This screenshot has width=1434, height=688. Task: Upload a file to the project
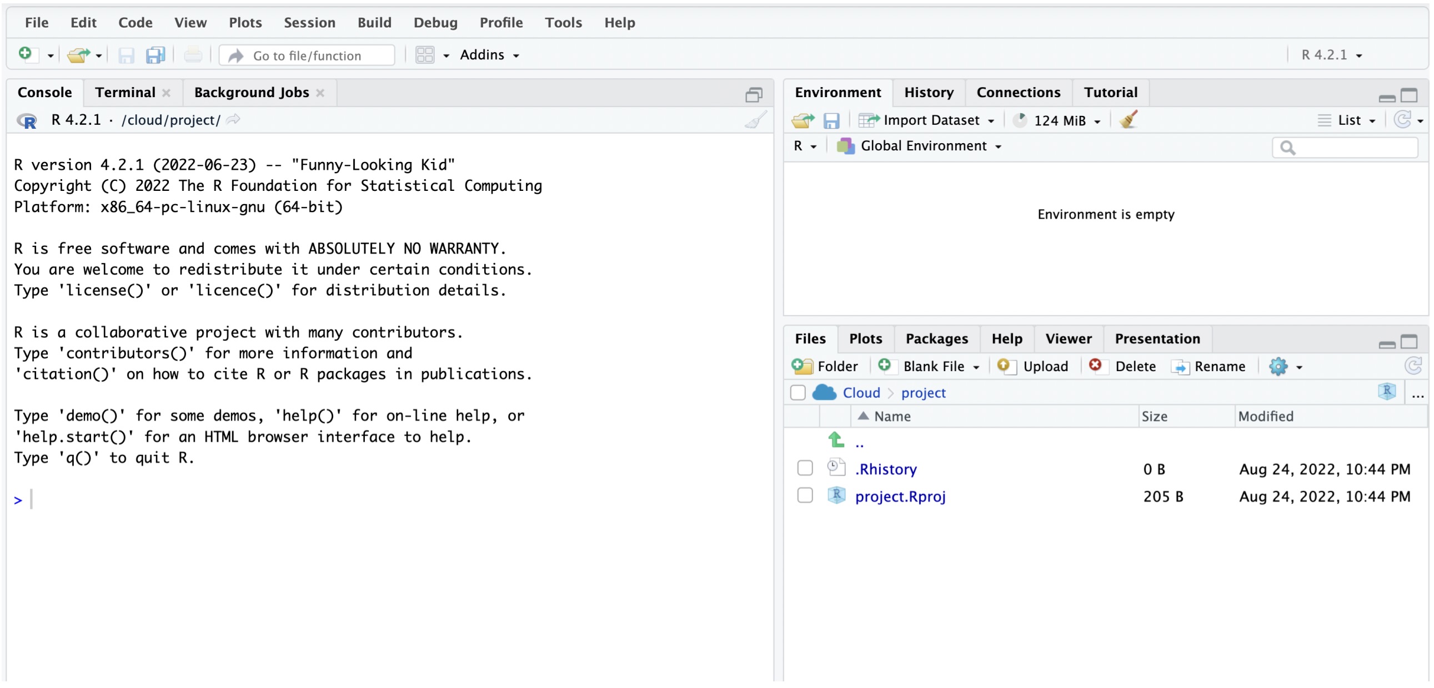pos(1033,366)
